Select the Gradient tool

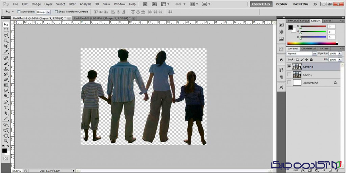[6, 85]
